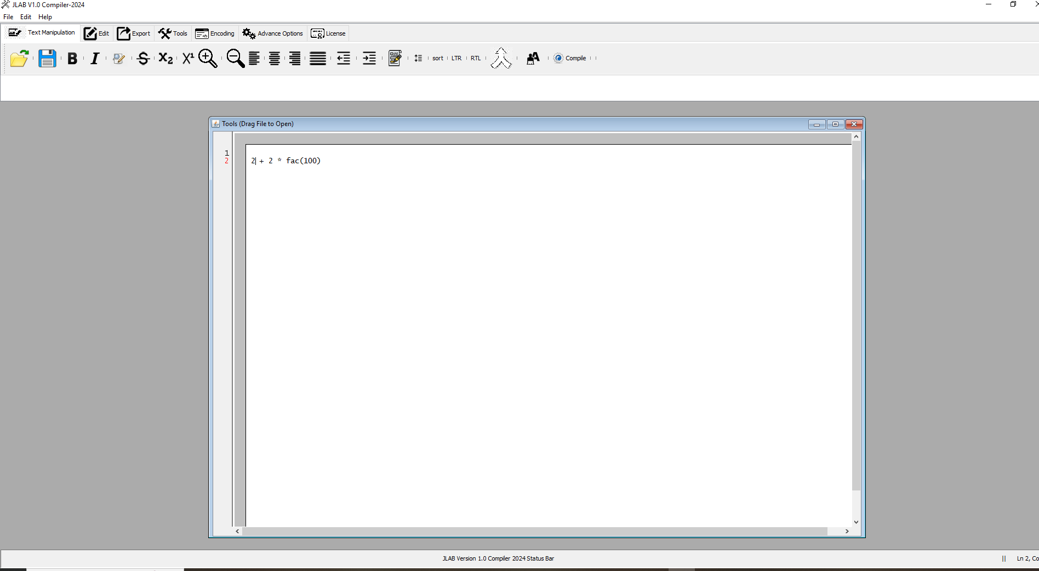
Task: Open the Advance Options tab
Action: click(273, 33)
